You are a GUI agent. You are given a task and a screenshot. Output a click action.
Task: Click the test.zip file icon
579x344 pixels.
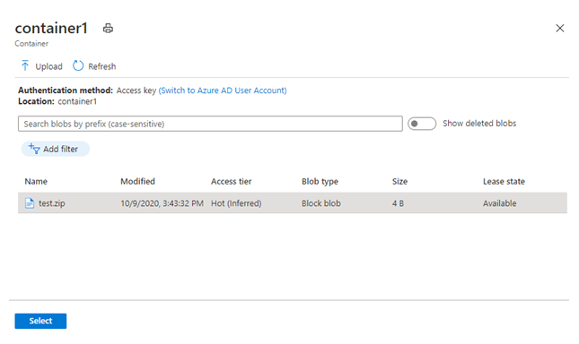point(30,203)
